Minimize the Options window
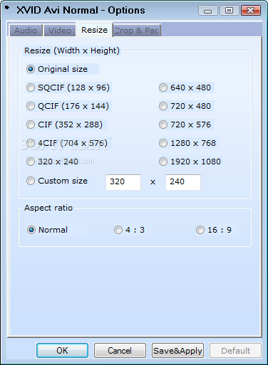The width and height of the screenshot is (268, 365). pyautogui.click(x=208, y=11)
